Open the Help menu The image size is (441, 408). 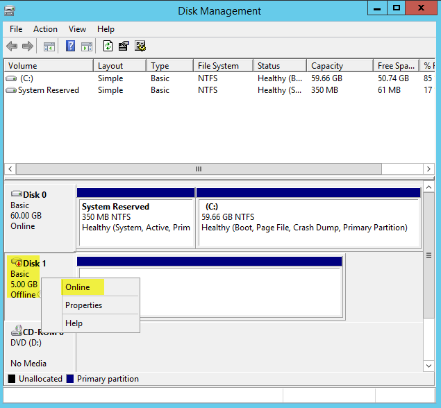(x=106, y=29)
